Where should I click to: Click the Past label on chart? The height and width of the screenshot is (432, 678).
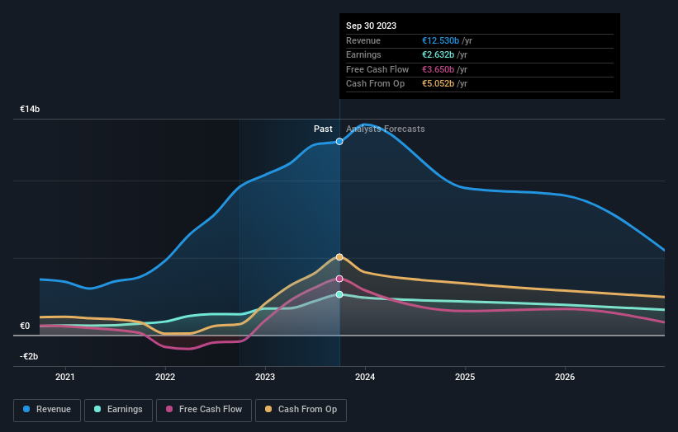[323, 129]
